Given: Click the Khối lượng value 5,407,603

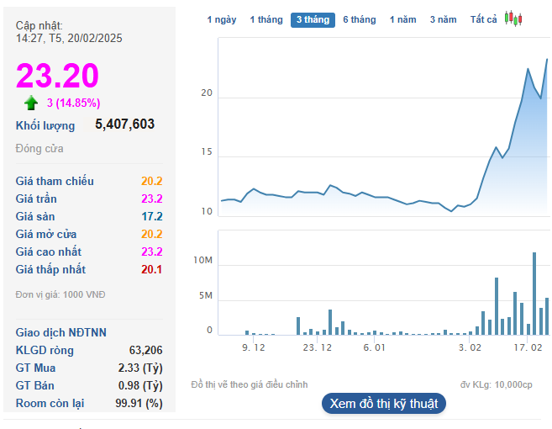Looking at the screenshot, I should [x=124, y=124].
